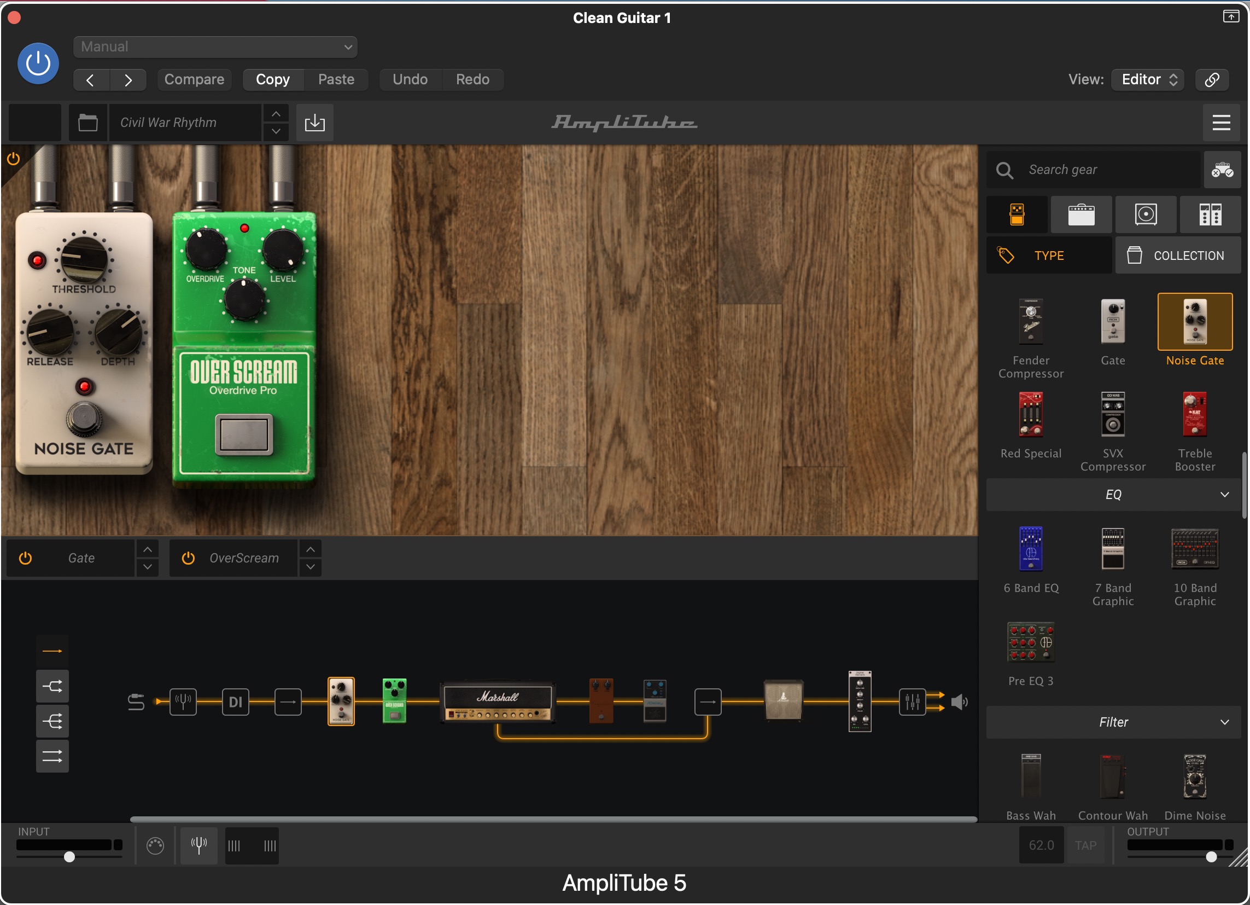Open the Manual preset dropdown

(215, 47)
